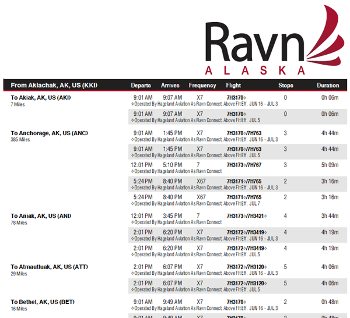Select flight '7H3170' in Akiak JUL 5 row
This screenshot has width=350, height=318.
tap(236, 114)
